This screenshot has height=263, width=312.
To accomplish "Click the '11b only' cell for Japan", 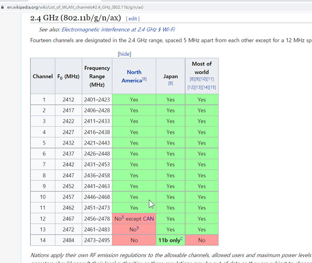I will coord(171,240).
